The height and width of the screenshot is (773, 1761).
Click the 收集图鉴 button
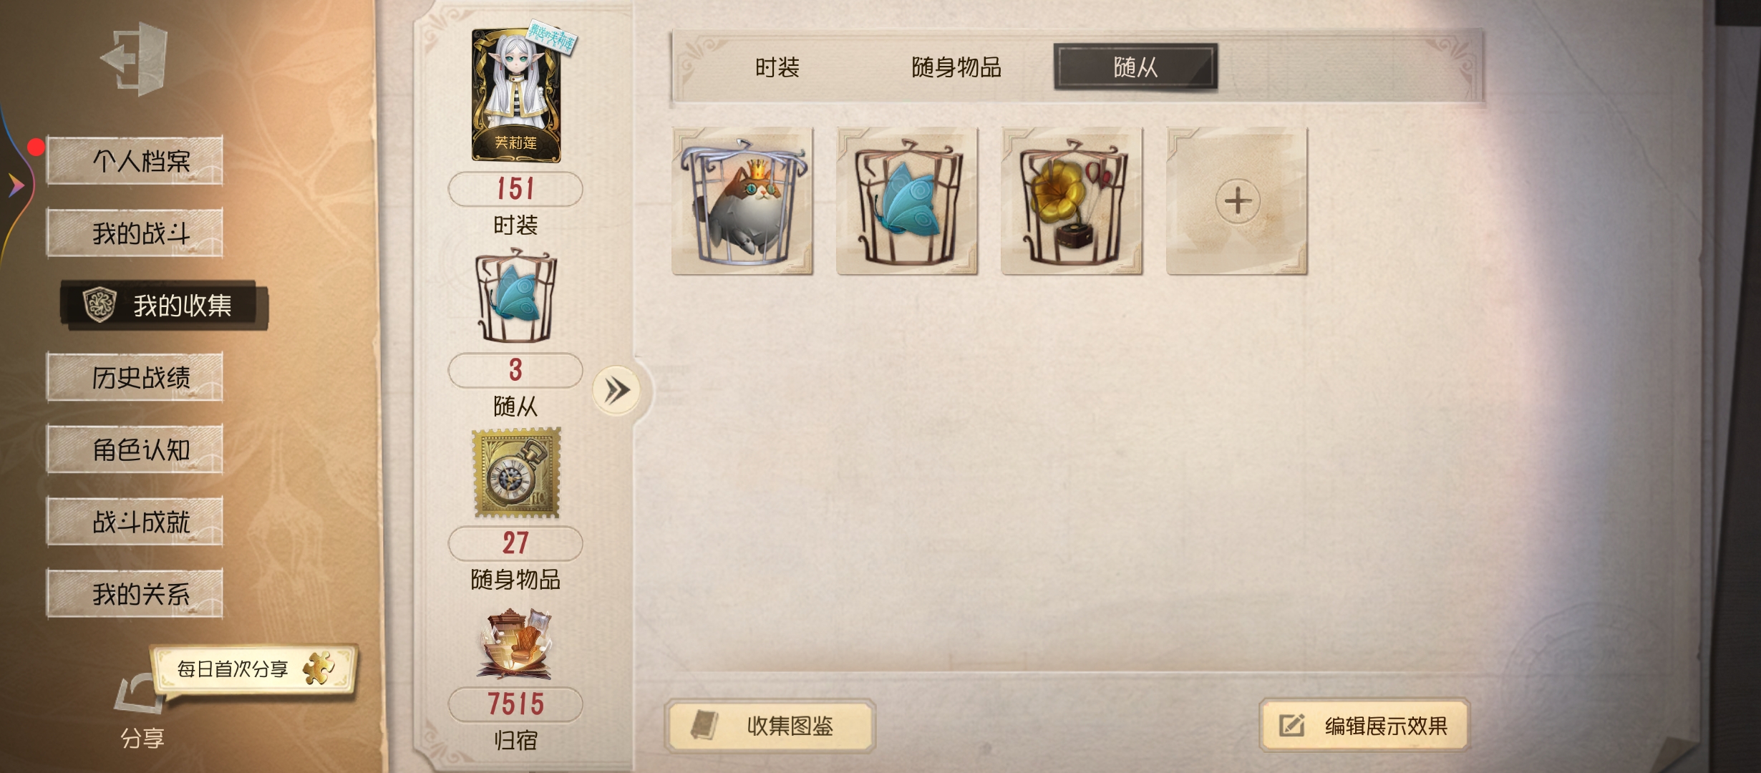pyautogui.click(x=770, y=726)
